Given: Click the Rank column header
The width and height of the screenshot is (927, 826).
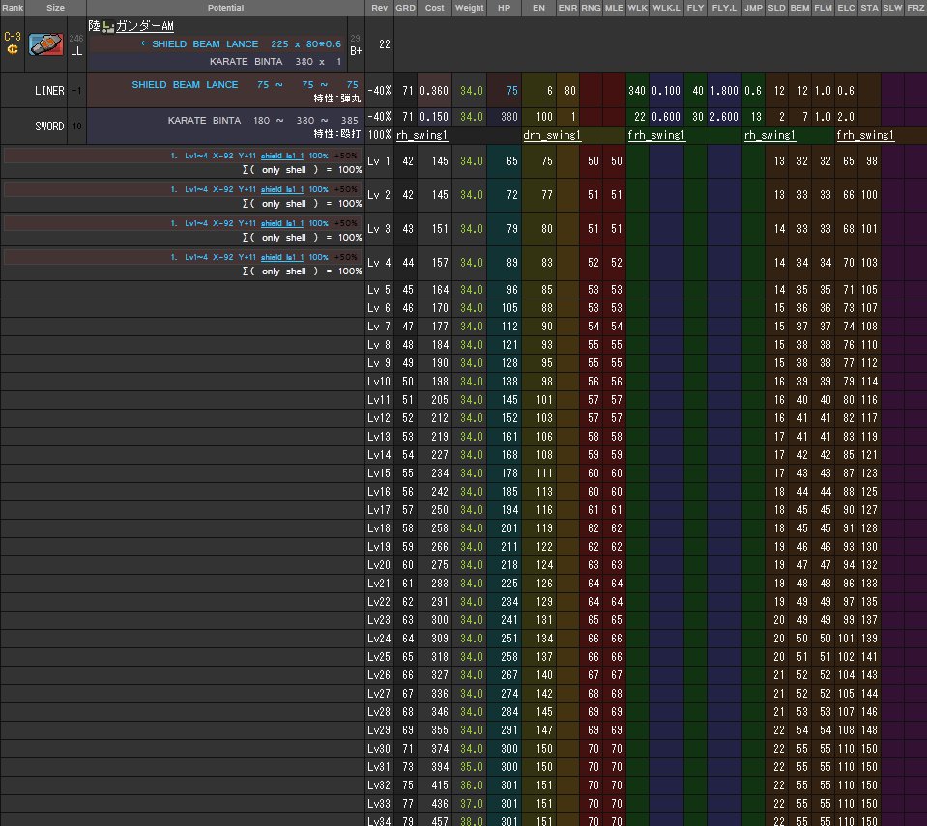Looking at the screenshot, I should click(13, 8).
